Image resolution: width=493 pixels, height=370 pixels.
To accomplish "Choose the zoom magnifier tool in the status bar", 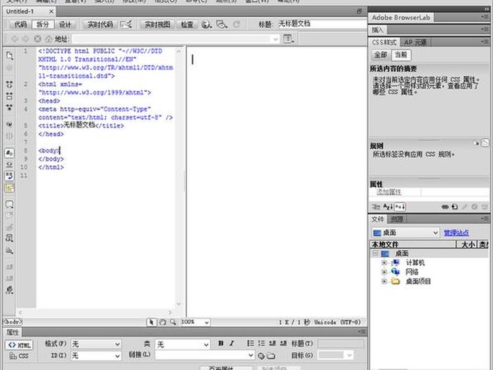I will [173, 322].
